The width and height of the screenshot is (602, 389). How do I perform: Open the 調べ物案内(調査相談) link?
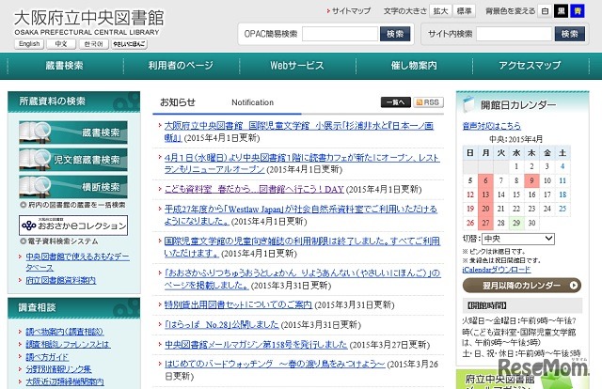[65, 332]
